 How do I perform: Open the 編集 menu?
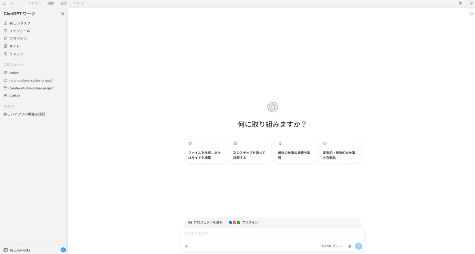51,3
